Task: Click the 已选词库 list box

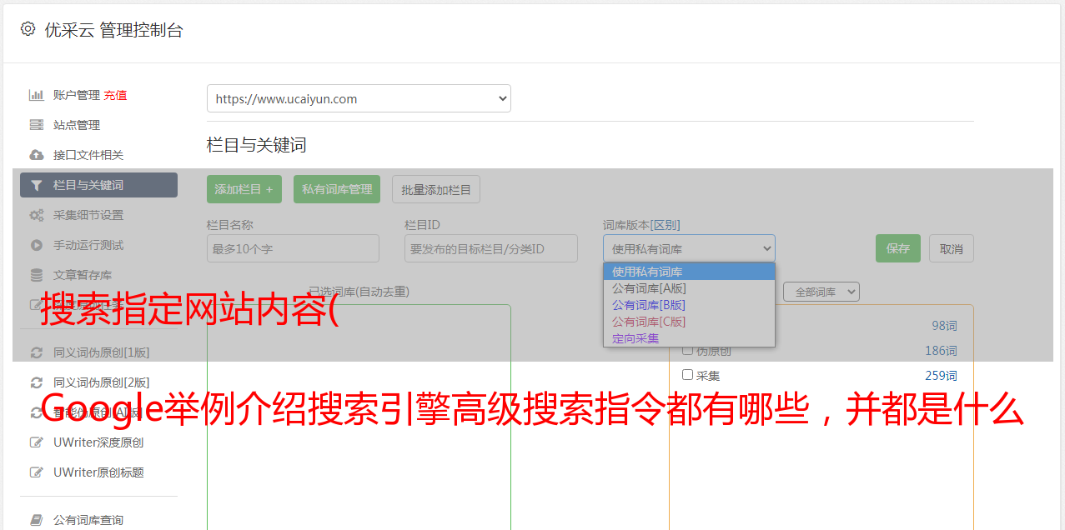Action: pos(359,417)
